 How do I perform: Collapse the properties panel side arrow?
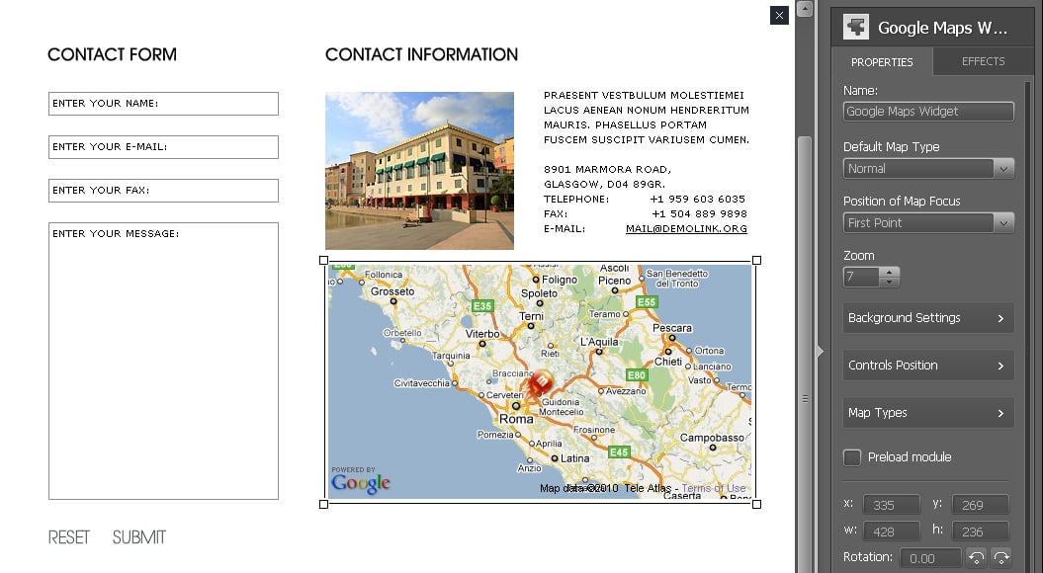point(820,351)
